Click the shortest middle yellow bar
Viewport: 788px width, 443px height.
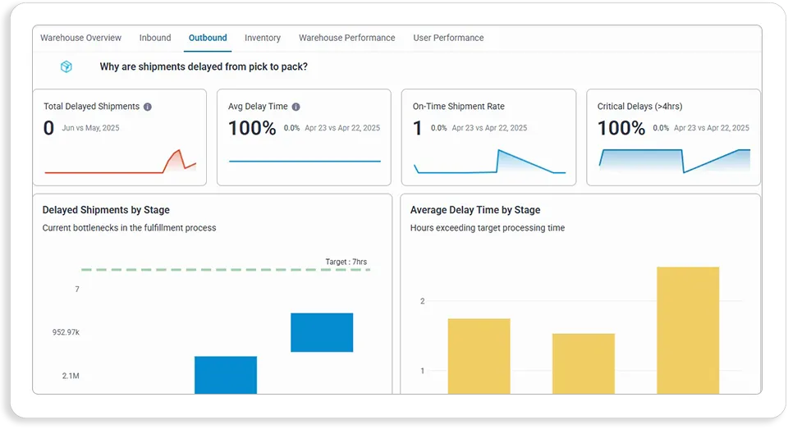click(x=584, y=363)
